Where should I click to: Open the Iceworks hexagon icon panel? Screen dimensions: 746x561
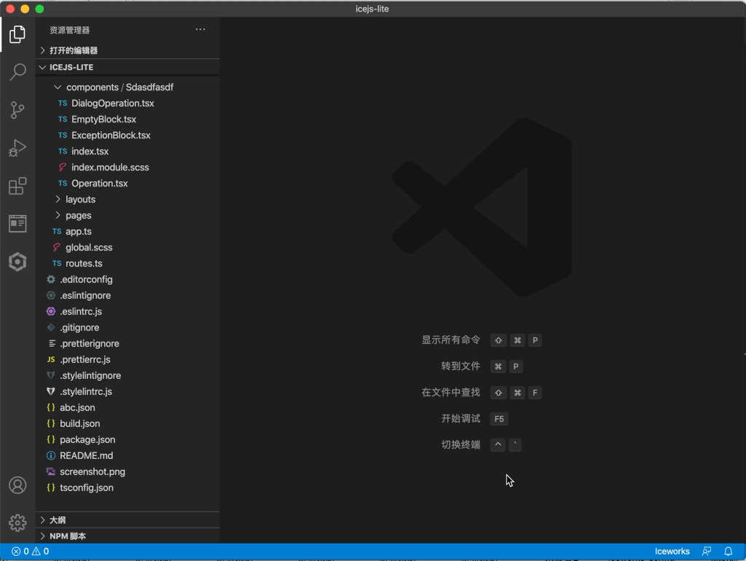click(x=17, y=262)
